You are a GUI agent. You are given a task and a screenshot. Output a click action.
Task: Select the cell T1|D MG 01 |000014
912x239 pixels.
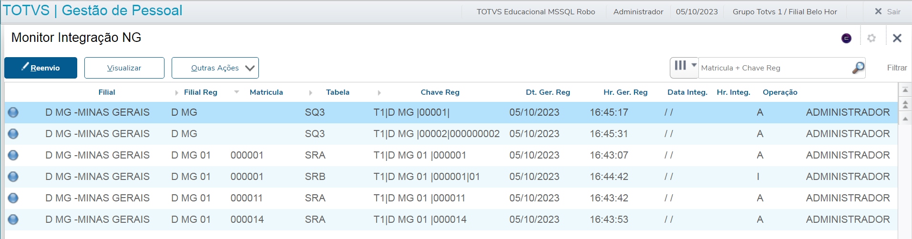(x=420, y=219)
